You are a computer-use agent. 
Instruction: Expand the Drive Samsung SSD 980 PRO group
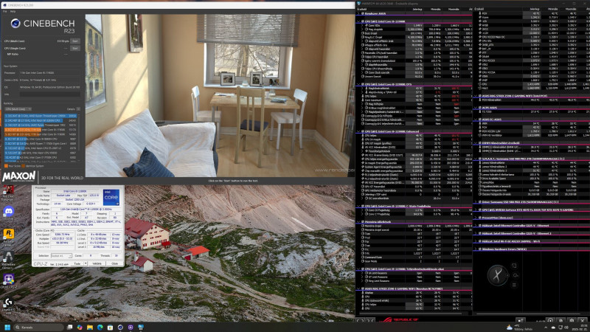pyautogui.click(x=476, y=201)
